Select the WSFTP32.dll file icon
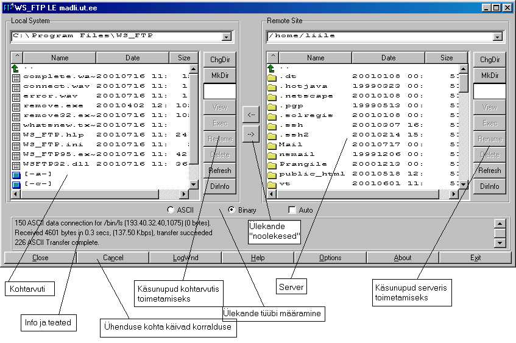516x343 pixels. pyautogui.click(x=16, y=166)
